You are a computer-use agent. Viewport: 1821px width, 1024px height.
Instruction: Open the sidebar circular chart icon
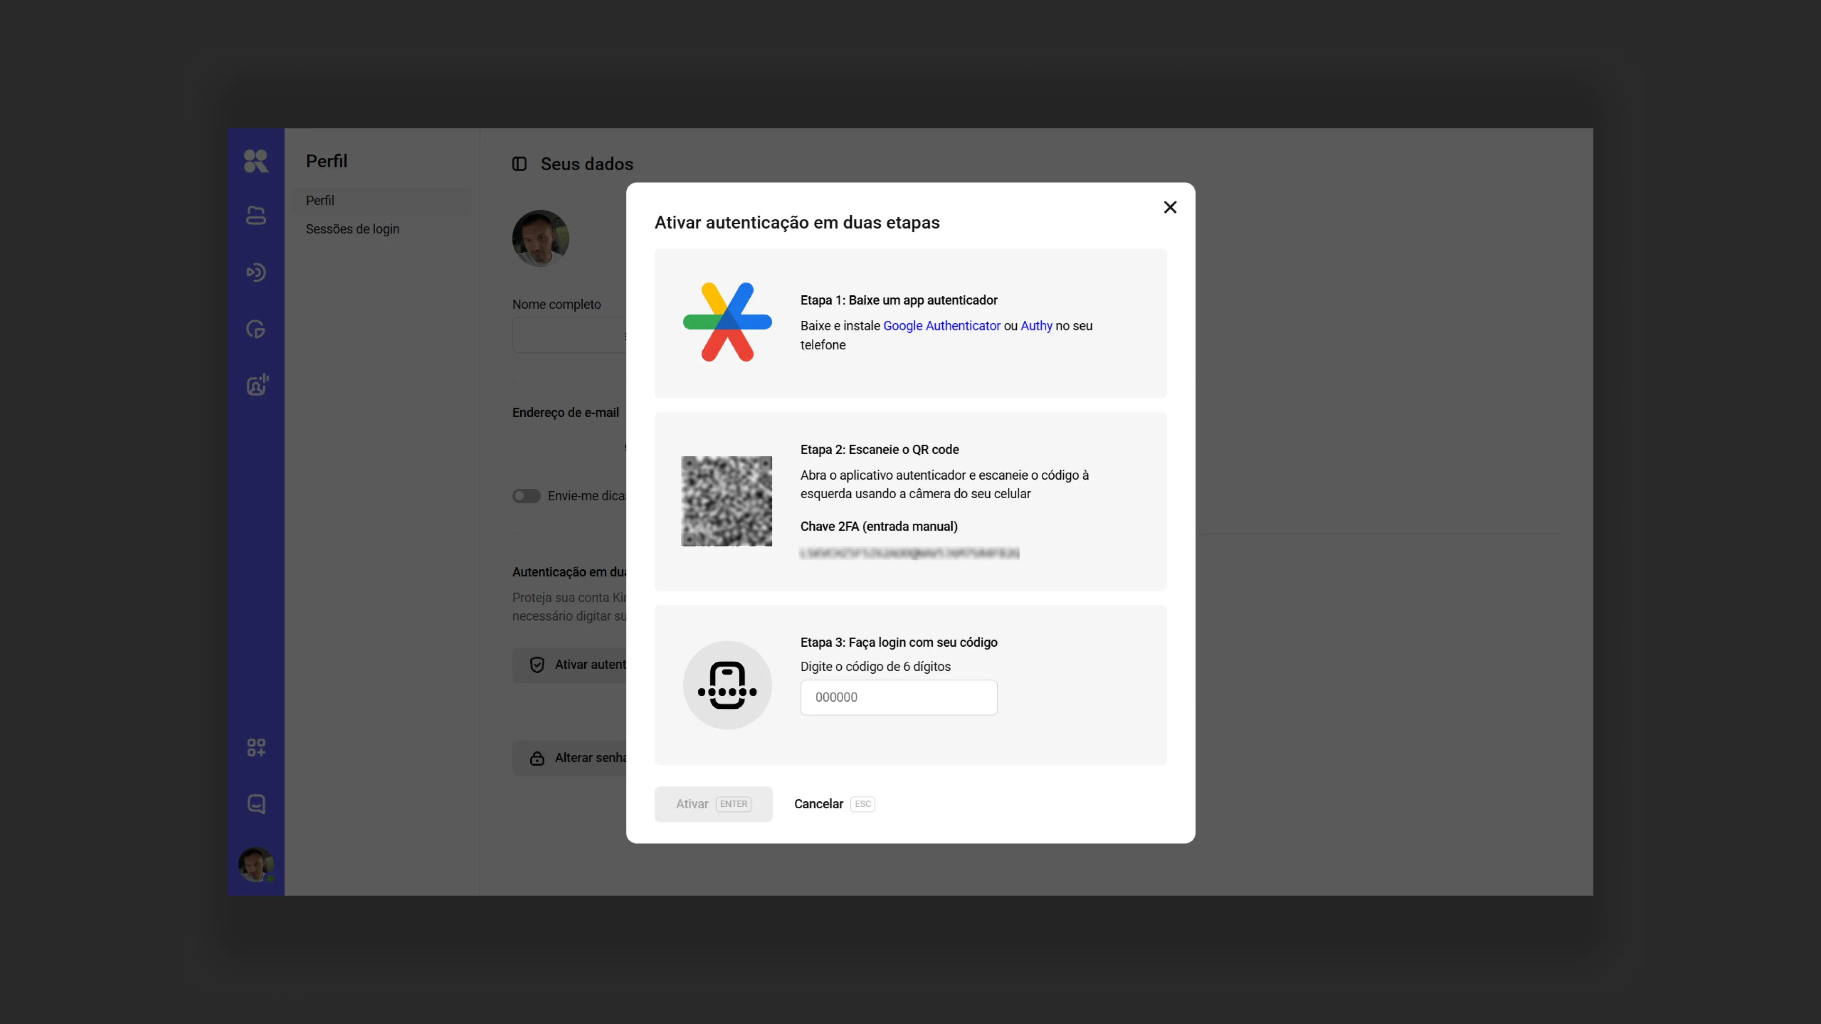[x=256, y=329]
